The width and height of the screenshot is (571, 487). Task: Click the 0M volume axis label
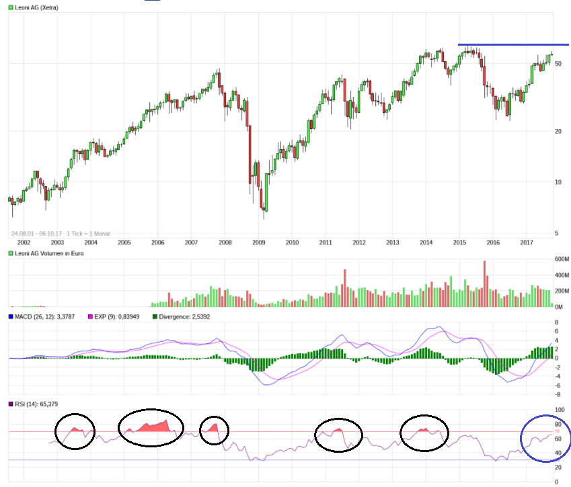(x=559, y=307)
